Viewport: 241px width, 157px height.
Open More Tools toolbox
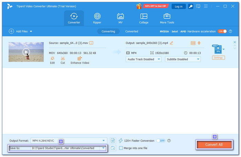click(167, 18)
